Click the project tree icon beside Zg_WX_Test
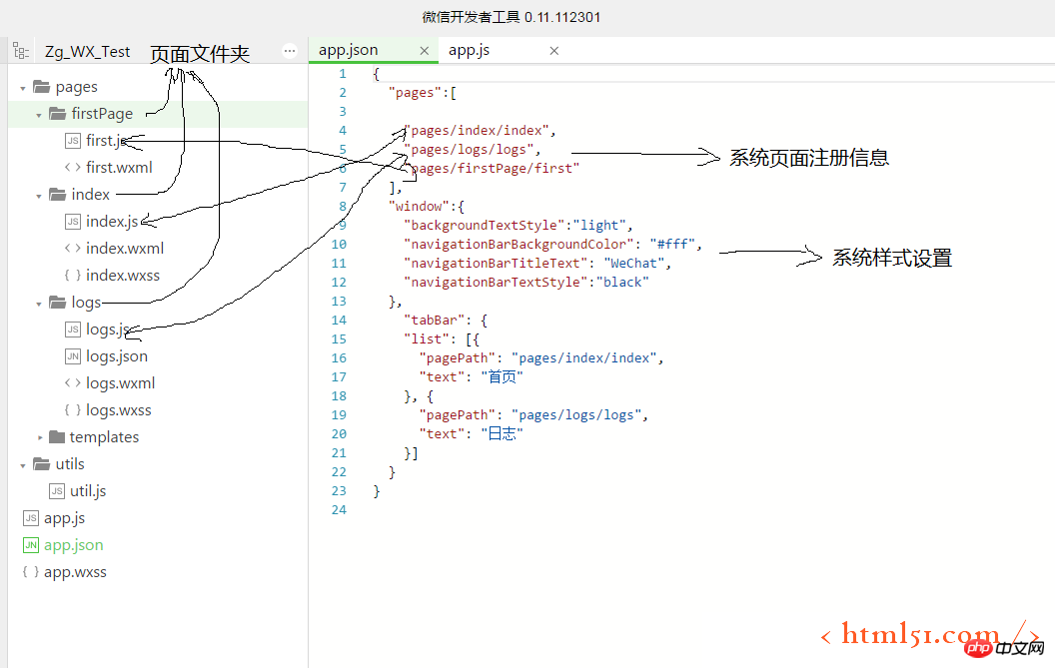Image resolution: width=1055 pixels, height=668 pixels. coord(21,51)
